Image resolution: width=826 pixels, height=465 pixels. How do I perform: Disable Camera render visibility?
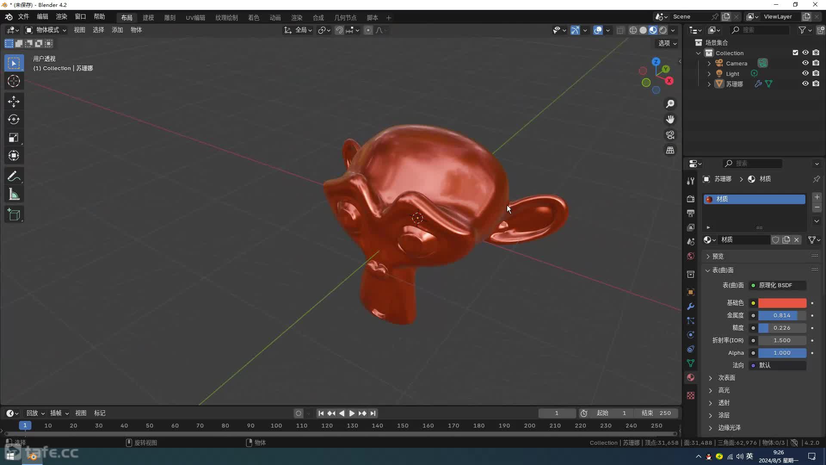click(x=816, y=63)
